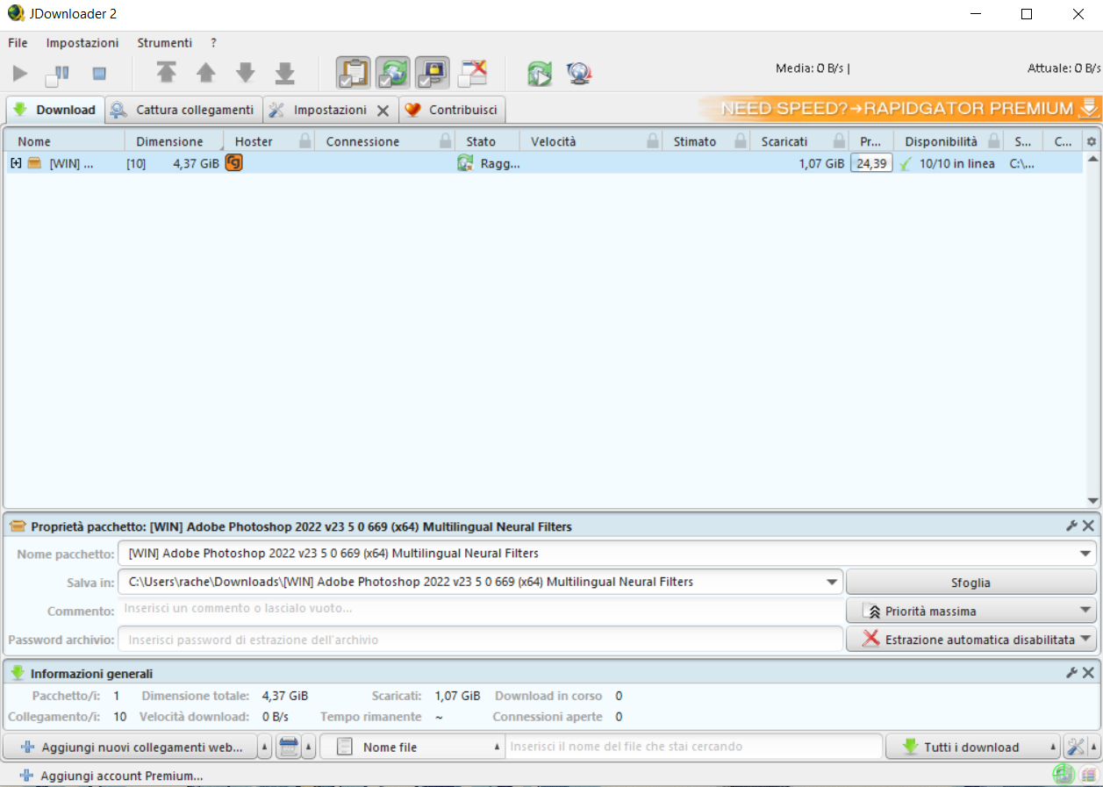
Task: Move selected package up one position
Action: click(x=205, y=74)
